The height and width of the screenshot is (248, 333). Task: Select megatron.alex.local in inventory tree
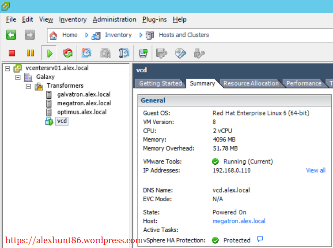(x=84, y=104)
